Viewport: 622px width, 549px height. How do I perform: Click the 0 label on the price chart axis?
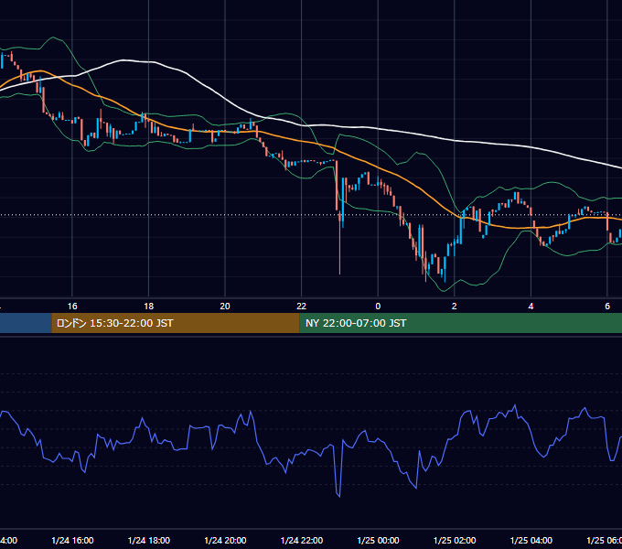click(378, 307)
